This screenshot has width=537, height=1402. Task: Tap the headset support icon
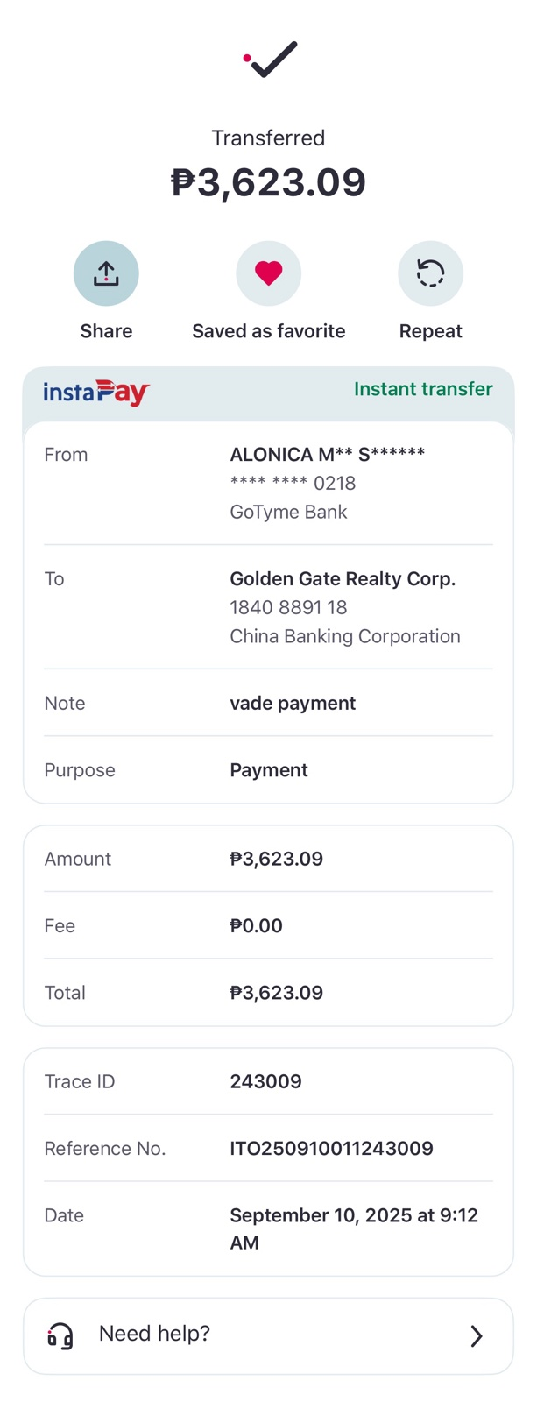pyautogui.click(x=60, y=1335)
